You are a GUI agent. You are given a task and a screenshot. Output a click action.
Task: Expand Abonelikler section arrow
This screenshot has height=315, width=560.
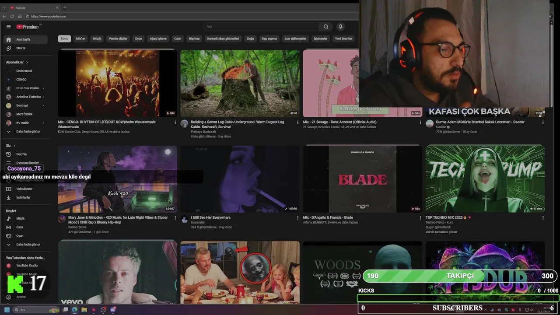click(x=27, y=62)
